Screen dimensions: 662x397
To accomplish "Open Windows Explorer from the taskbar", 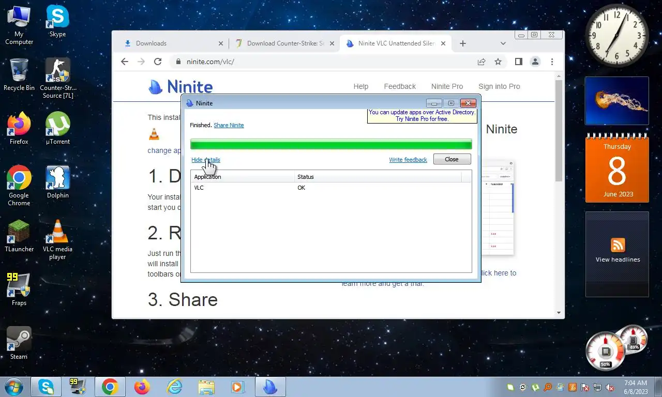I will click(206, 387).
